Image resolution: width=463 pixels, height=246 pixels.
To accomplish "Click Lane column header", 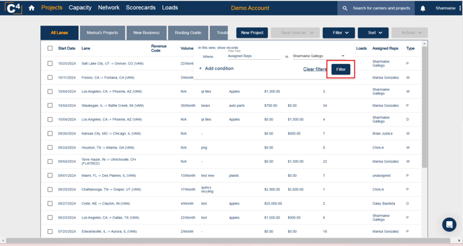I will pyautogui.click(x=85, y=48).
